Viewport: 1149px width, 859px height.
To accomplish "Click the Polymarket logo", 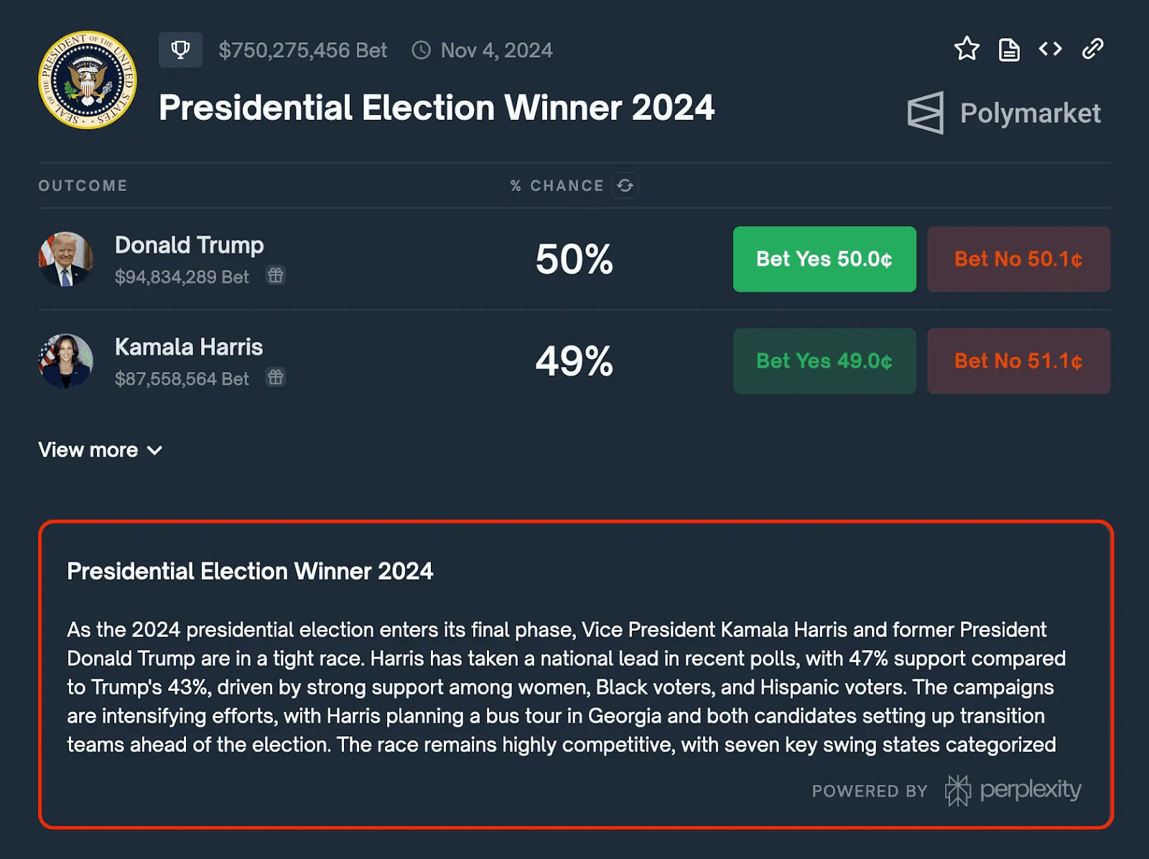I will [x=1003, y=113].
